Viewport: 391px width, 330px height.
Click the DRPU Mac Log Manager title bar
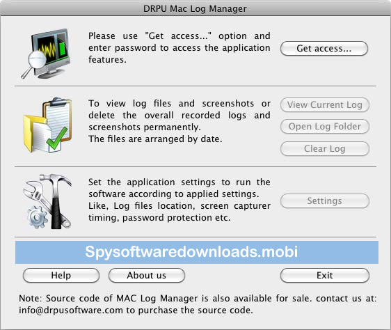point(195,8)
